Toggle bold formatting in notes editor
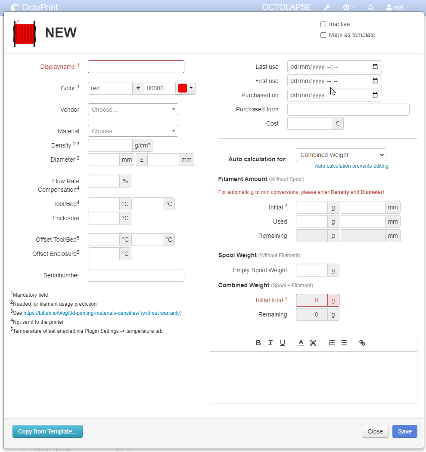The image size is (426, 452). click(258, 343)
